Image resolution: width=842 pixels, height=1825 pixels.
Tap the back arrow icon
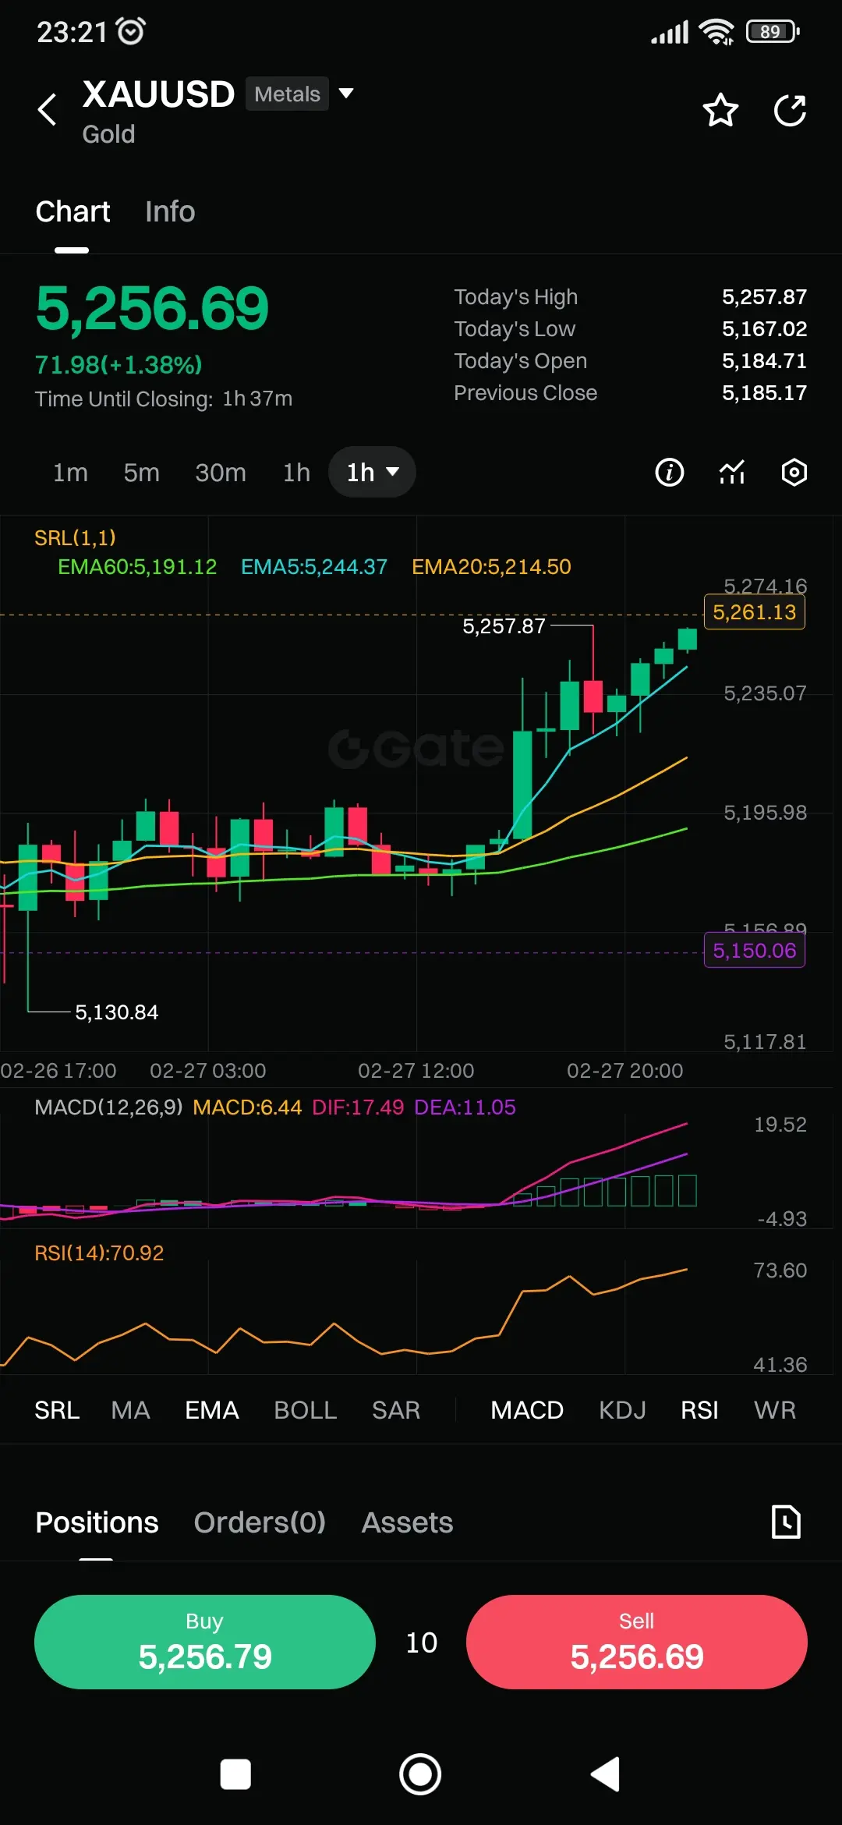[48, 109]
